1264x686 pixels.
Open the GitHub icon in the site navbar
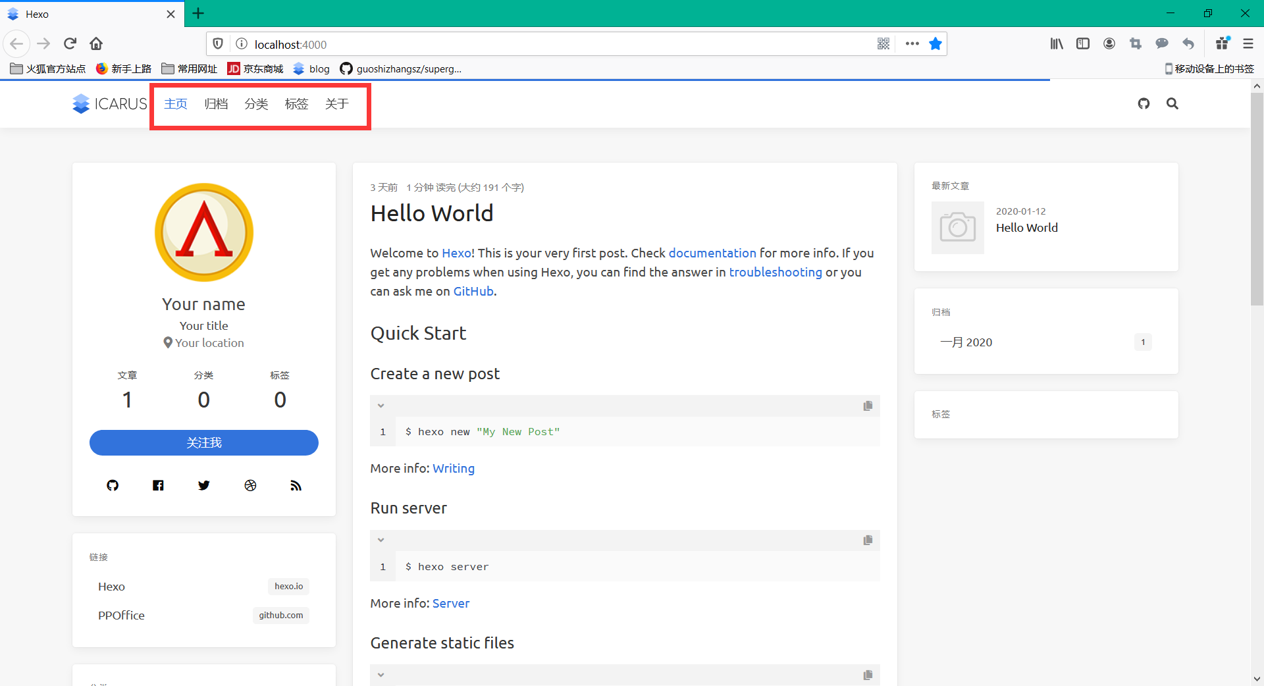click(1144, 103)
